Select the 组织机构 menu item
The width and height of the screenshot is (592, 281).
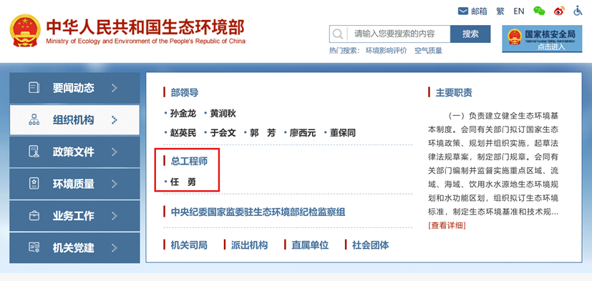pyautogui.click(x=74, y=120)
